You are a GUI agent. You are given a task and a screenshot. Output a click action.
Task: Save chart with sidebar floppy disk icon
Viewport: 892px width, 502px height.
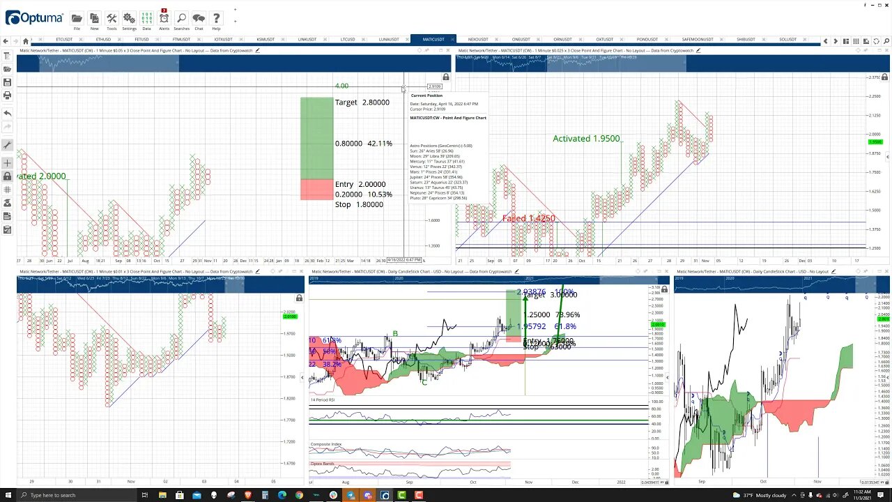tap(7, 82)
